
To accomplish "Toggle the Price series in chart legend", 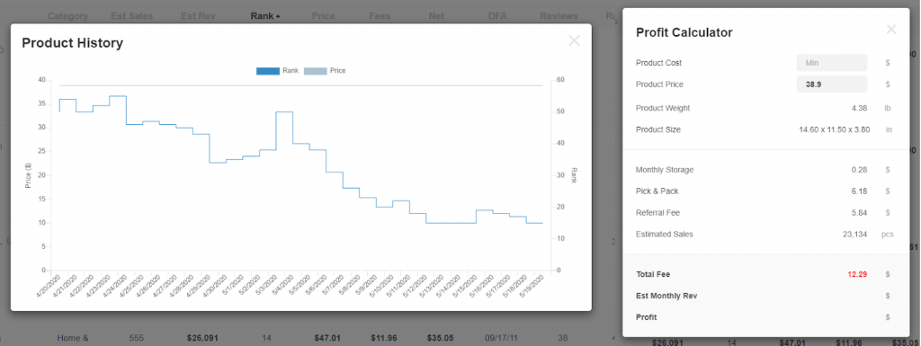I will click(x=325, y=70).
